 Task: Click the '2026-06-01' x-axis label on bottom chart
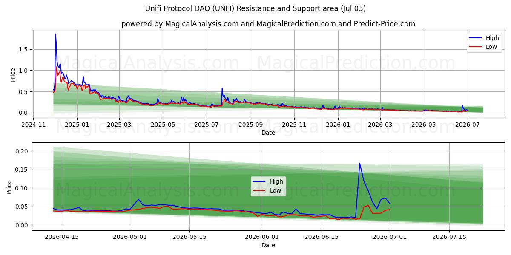pos(262,237)
